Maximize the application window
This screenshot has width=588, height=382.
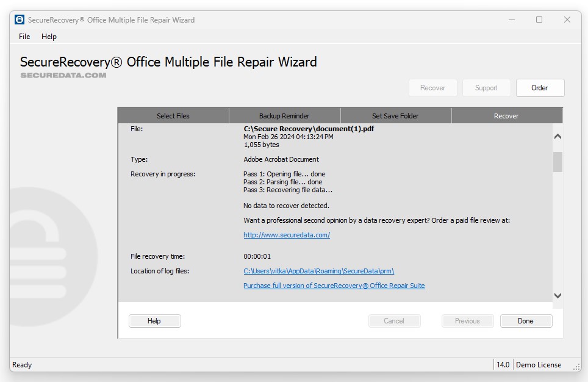[x=539, y=20]
